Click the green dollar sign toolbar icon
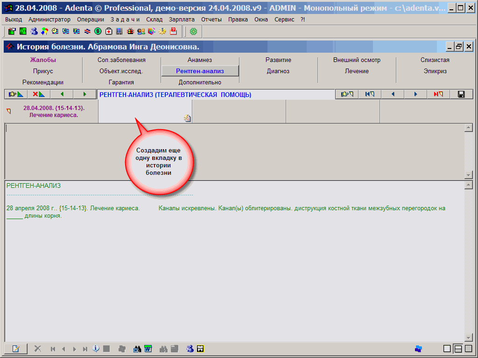Viewport: 478px width, 358px height. click(98, 31)
